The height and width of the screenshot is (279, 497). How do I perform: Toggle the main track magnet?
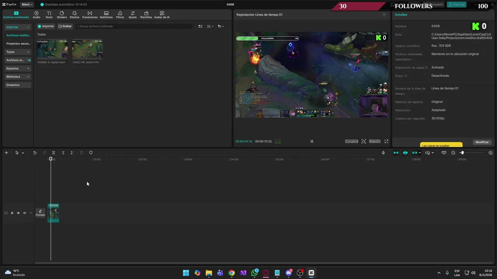point(396,153)
